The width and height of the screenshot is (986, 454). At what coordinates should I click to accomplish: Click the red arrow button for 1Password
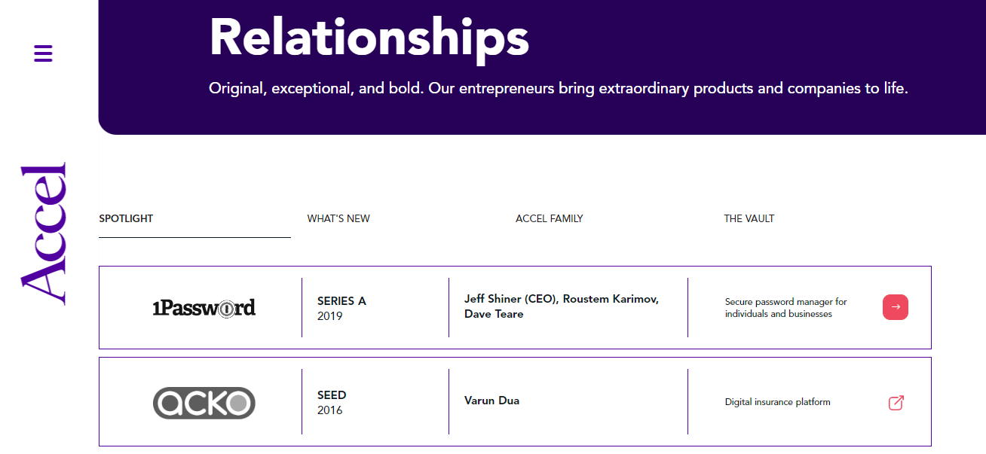click(x=896, y=307)
